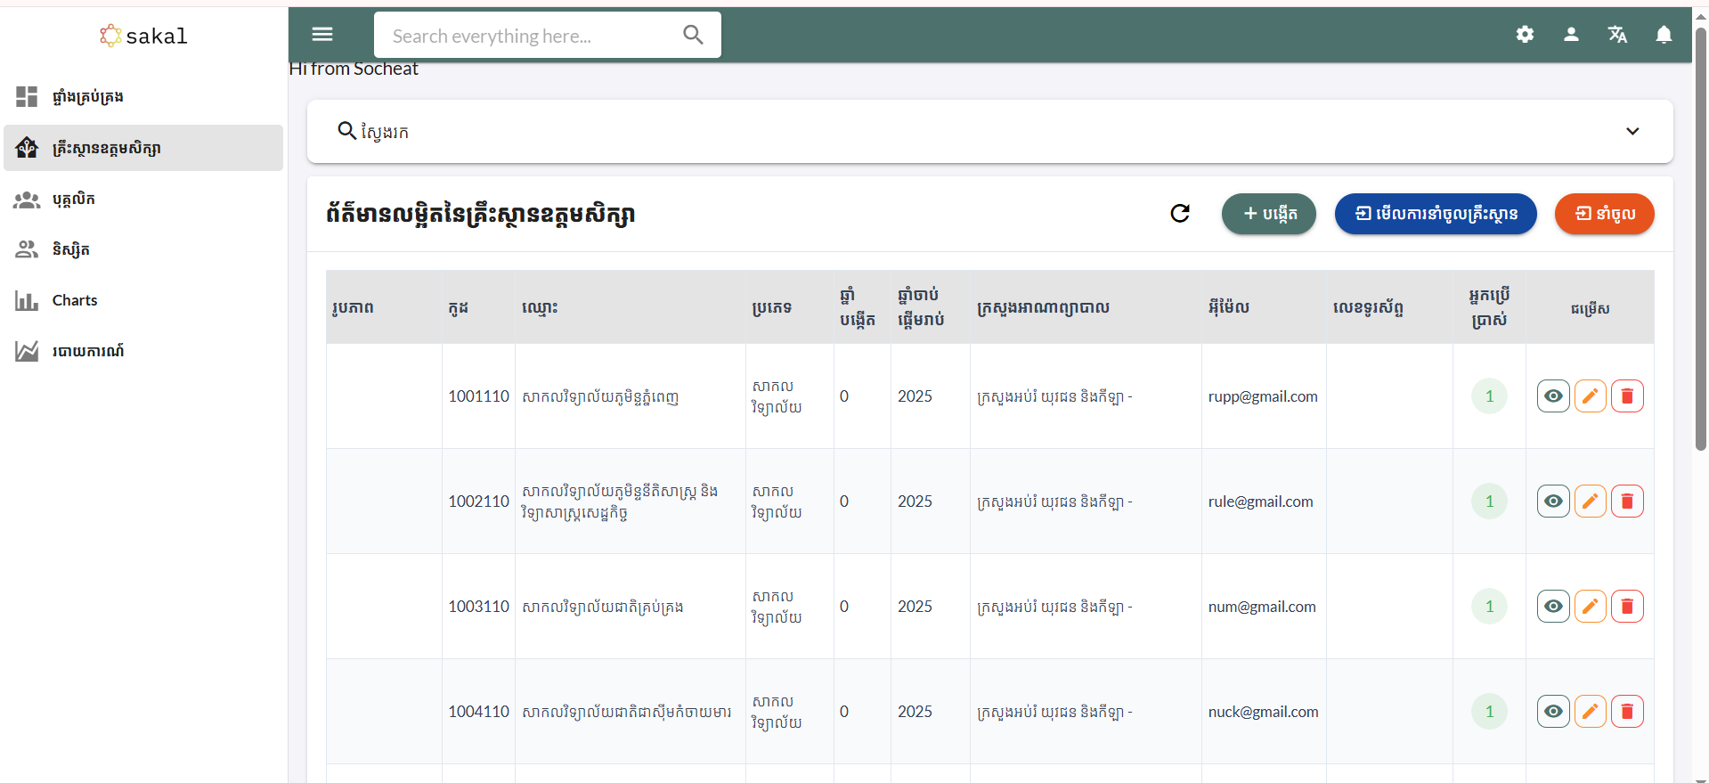Click code cell 1003110
Screen dimensions: 1709x783
(478, 607)
